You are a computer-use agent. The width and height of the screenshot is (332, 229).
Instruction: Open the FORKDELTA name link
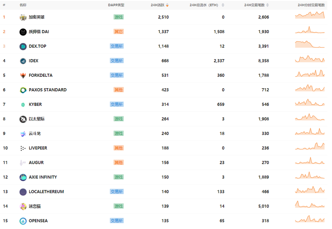[41, 75]
